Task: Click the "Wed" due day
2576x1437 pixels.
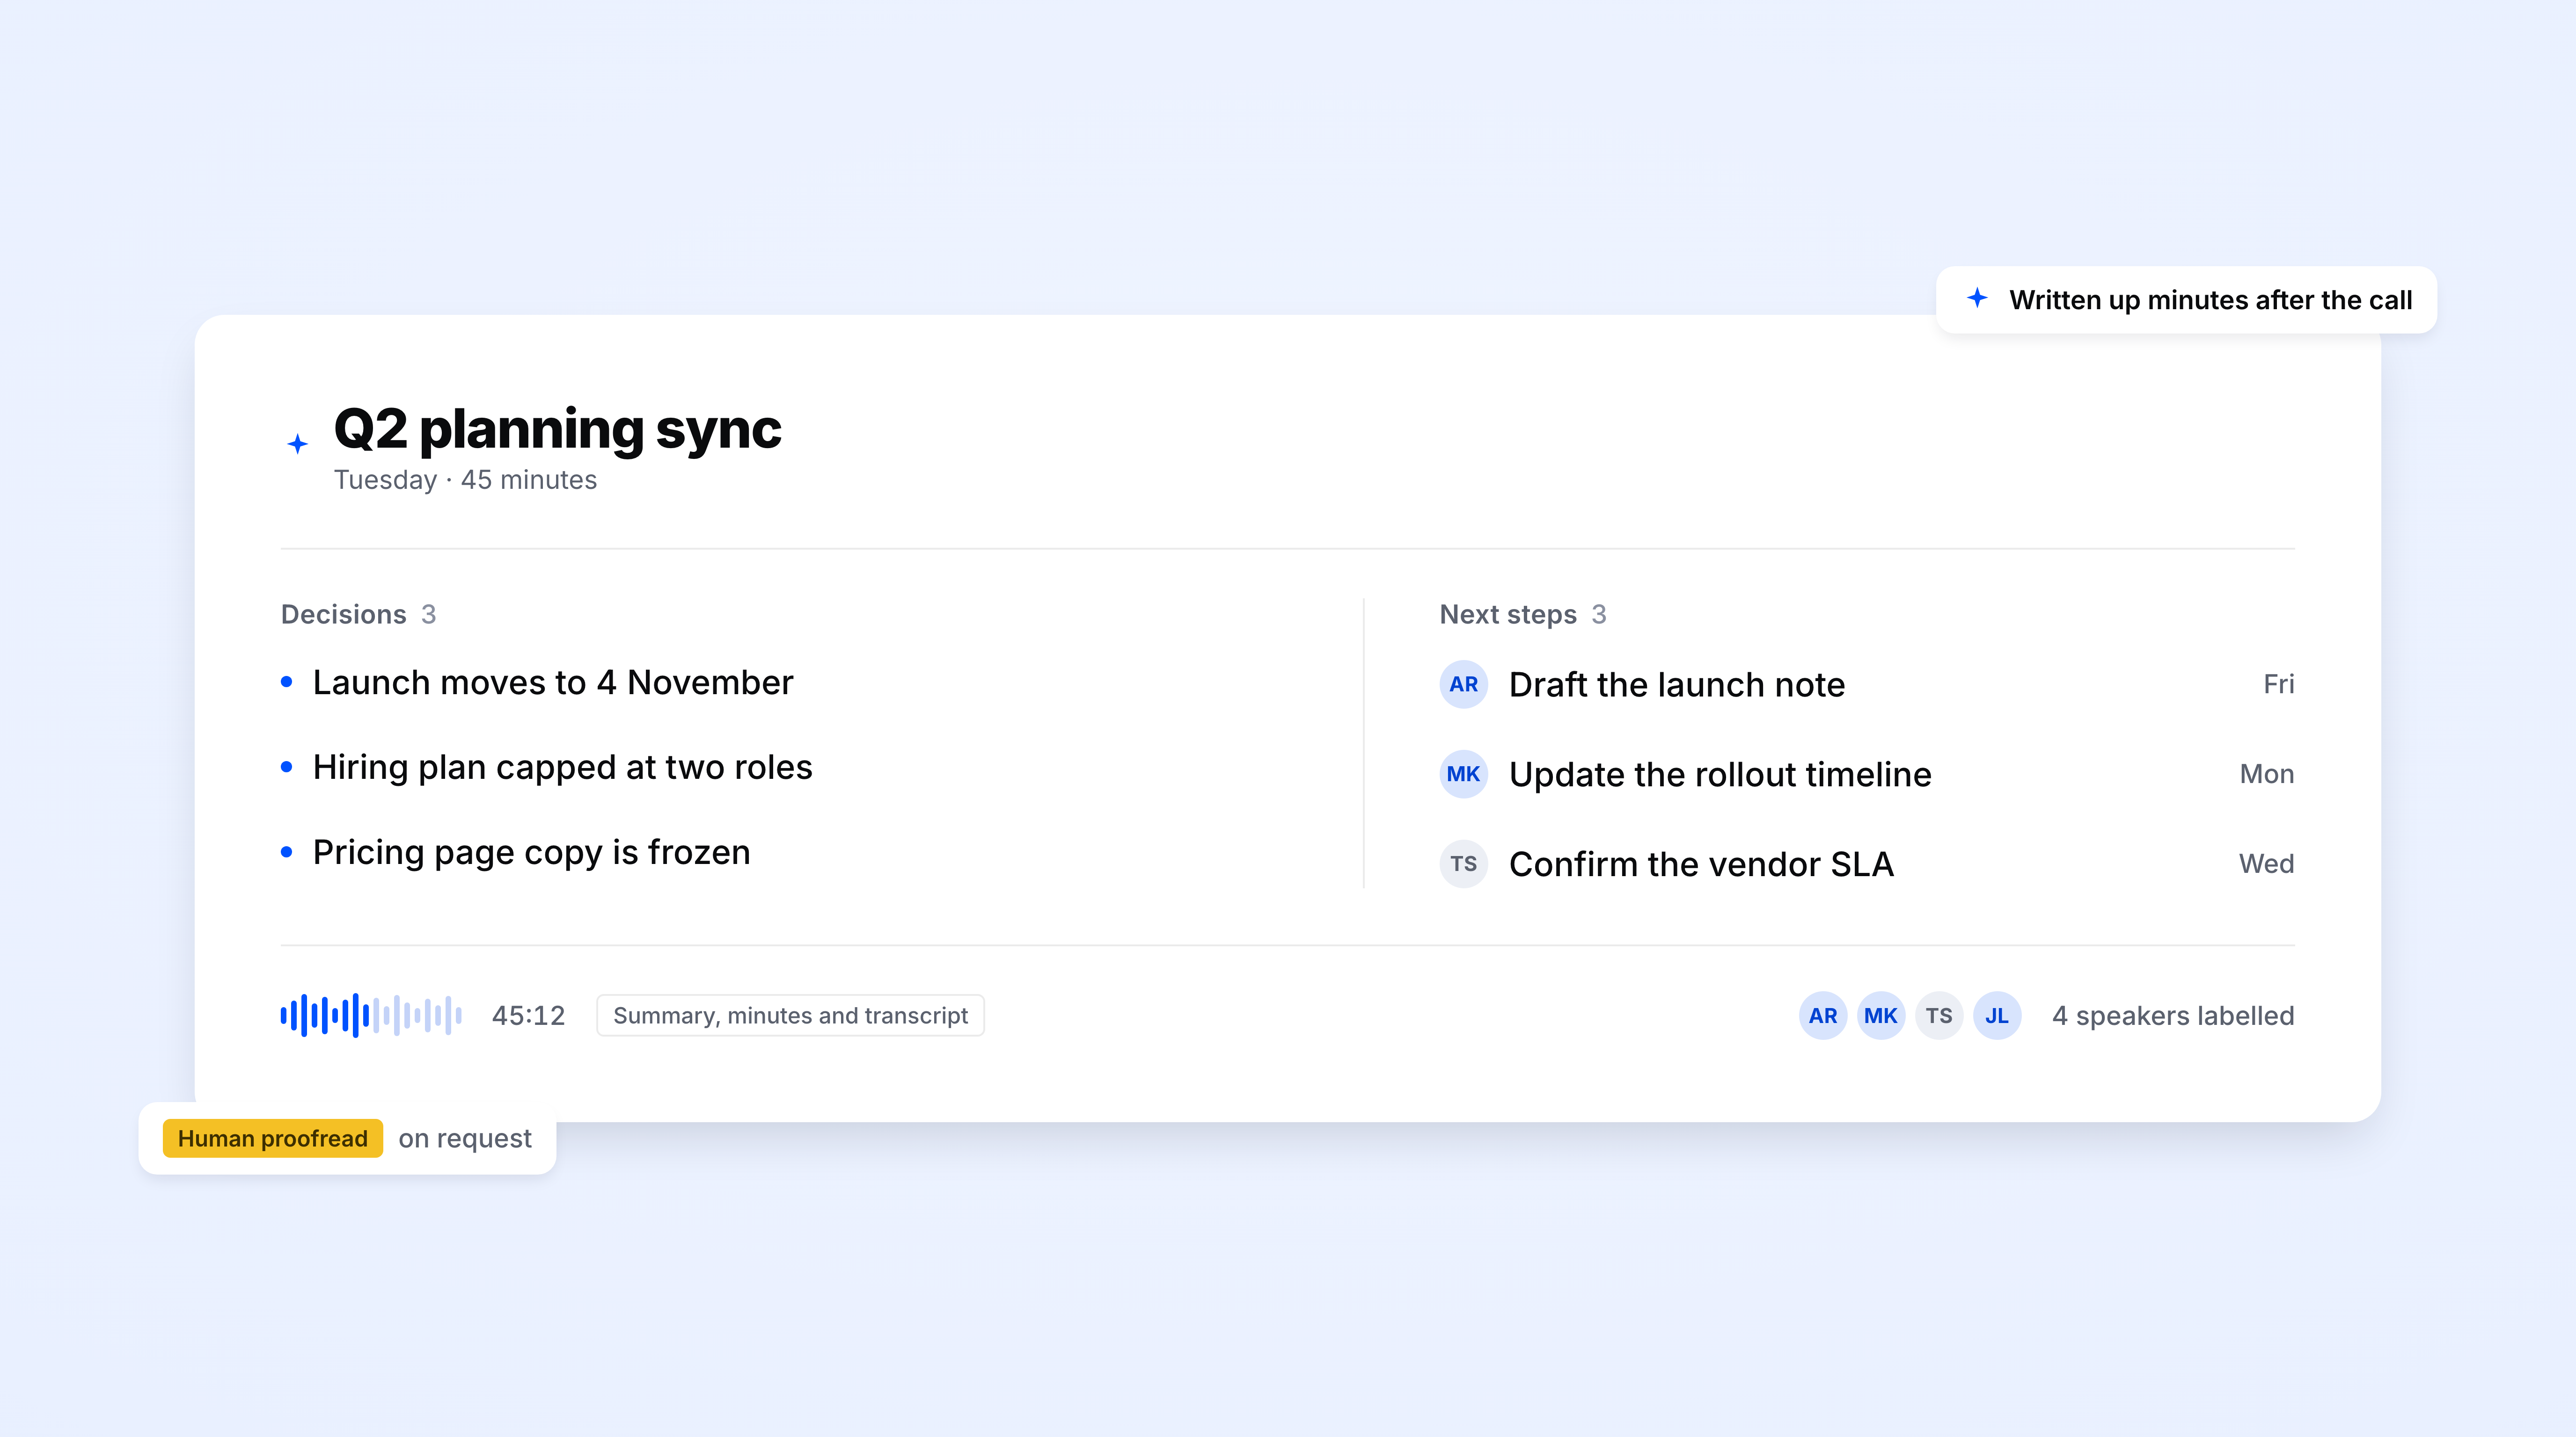Action: click(2267, 864)
